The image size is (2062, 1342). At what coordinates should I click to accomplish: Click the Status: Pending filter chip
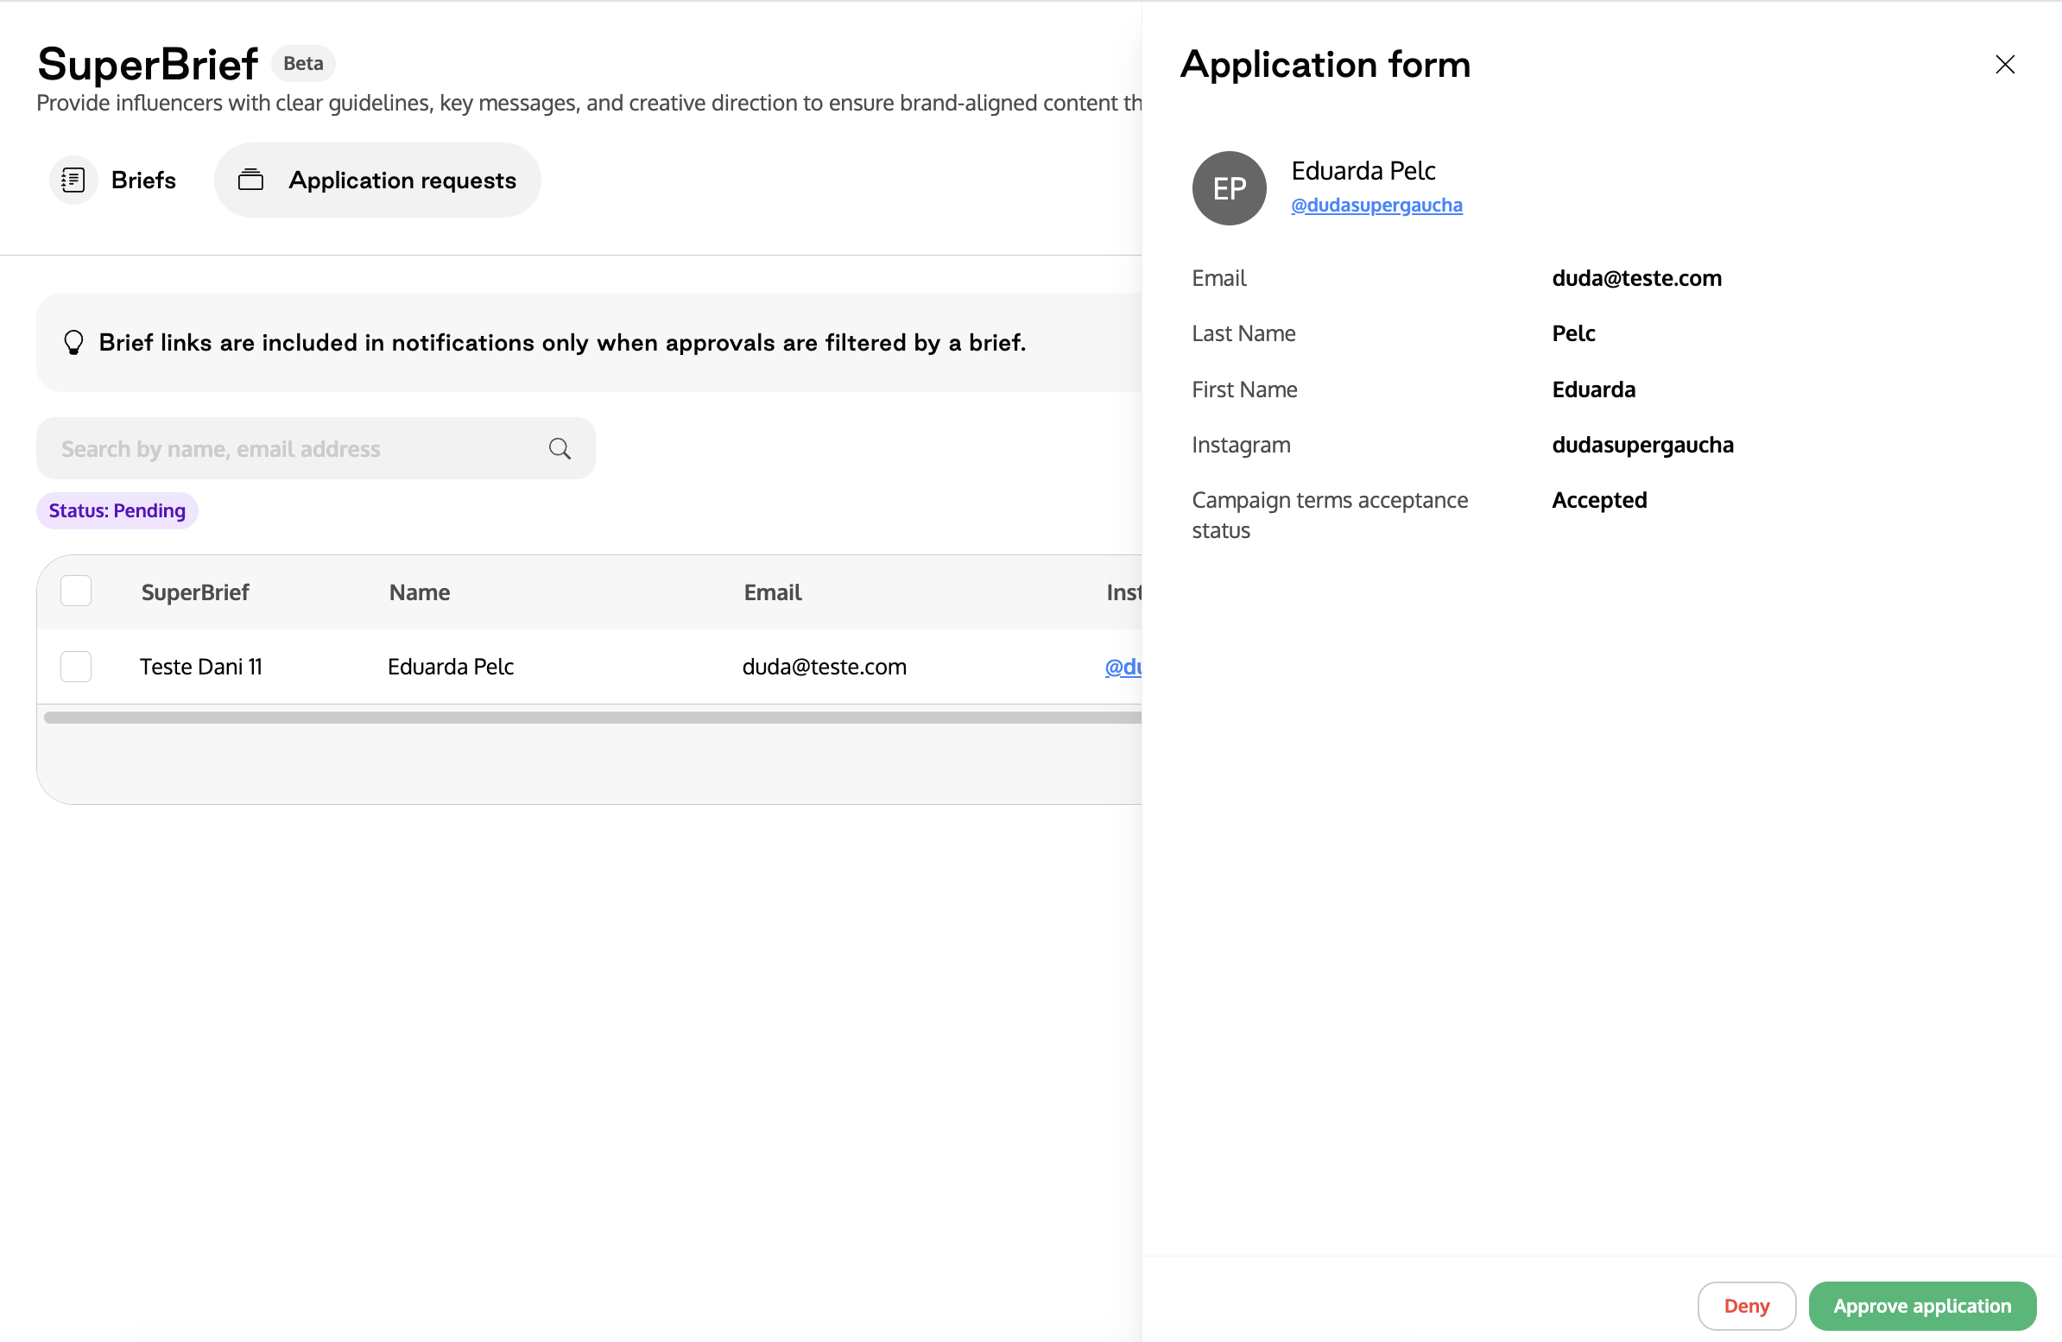click(117, 510)
